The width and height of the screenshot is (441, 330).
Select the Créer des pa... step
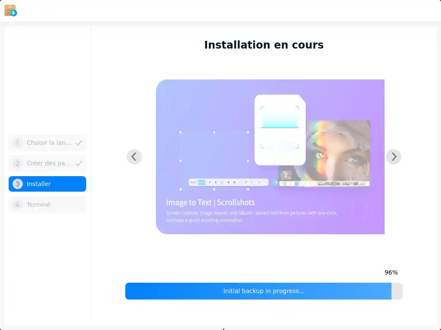[47, 163]
